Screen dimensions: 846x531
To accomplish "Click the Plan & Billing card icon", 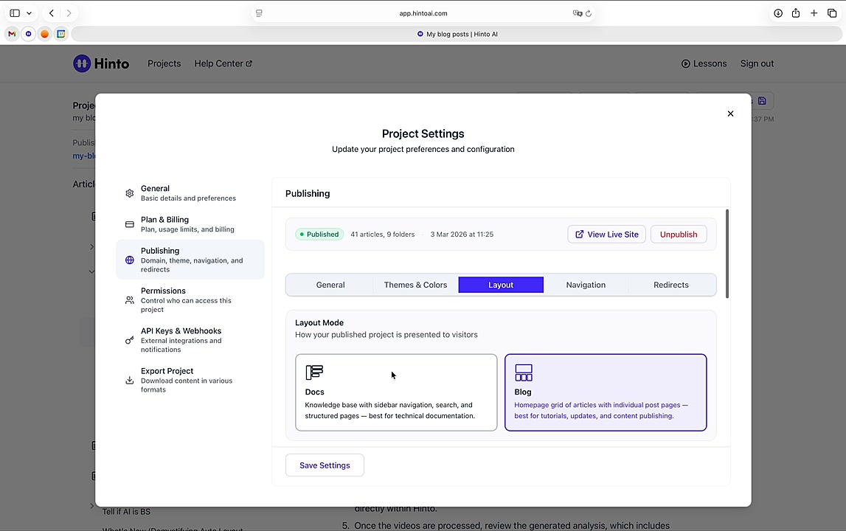I will coord(130,224).
